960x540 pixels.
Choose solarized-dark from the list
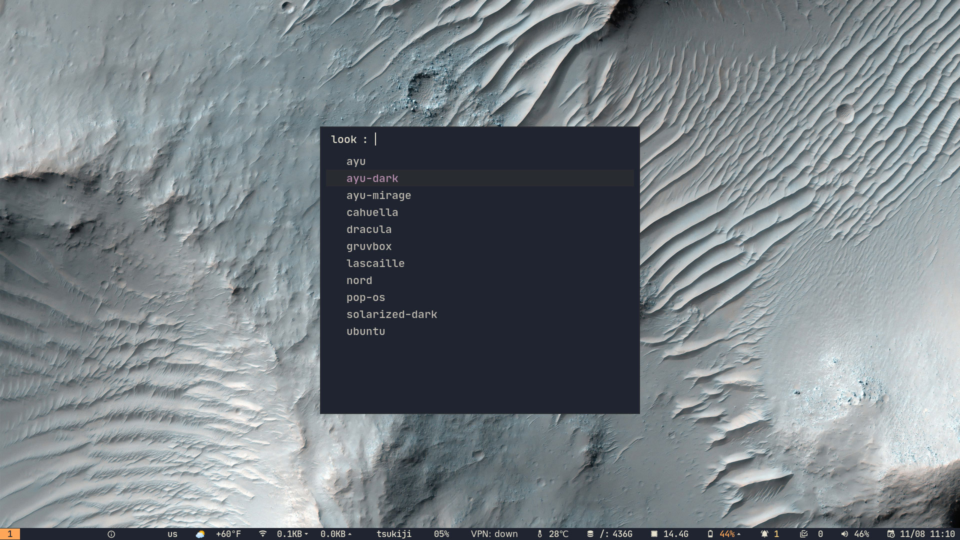(x=391, y=314)
